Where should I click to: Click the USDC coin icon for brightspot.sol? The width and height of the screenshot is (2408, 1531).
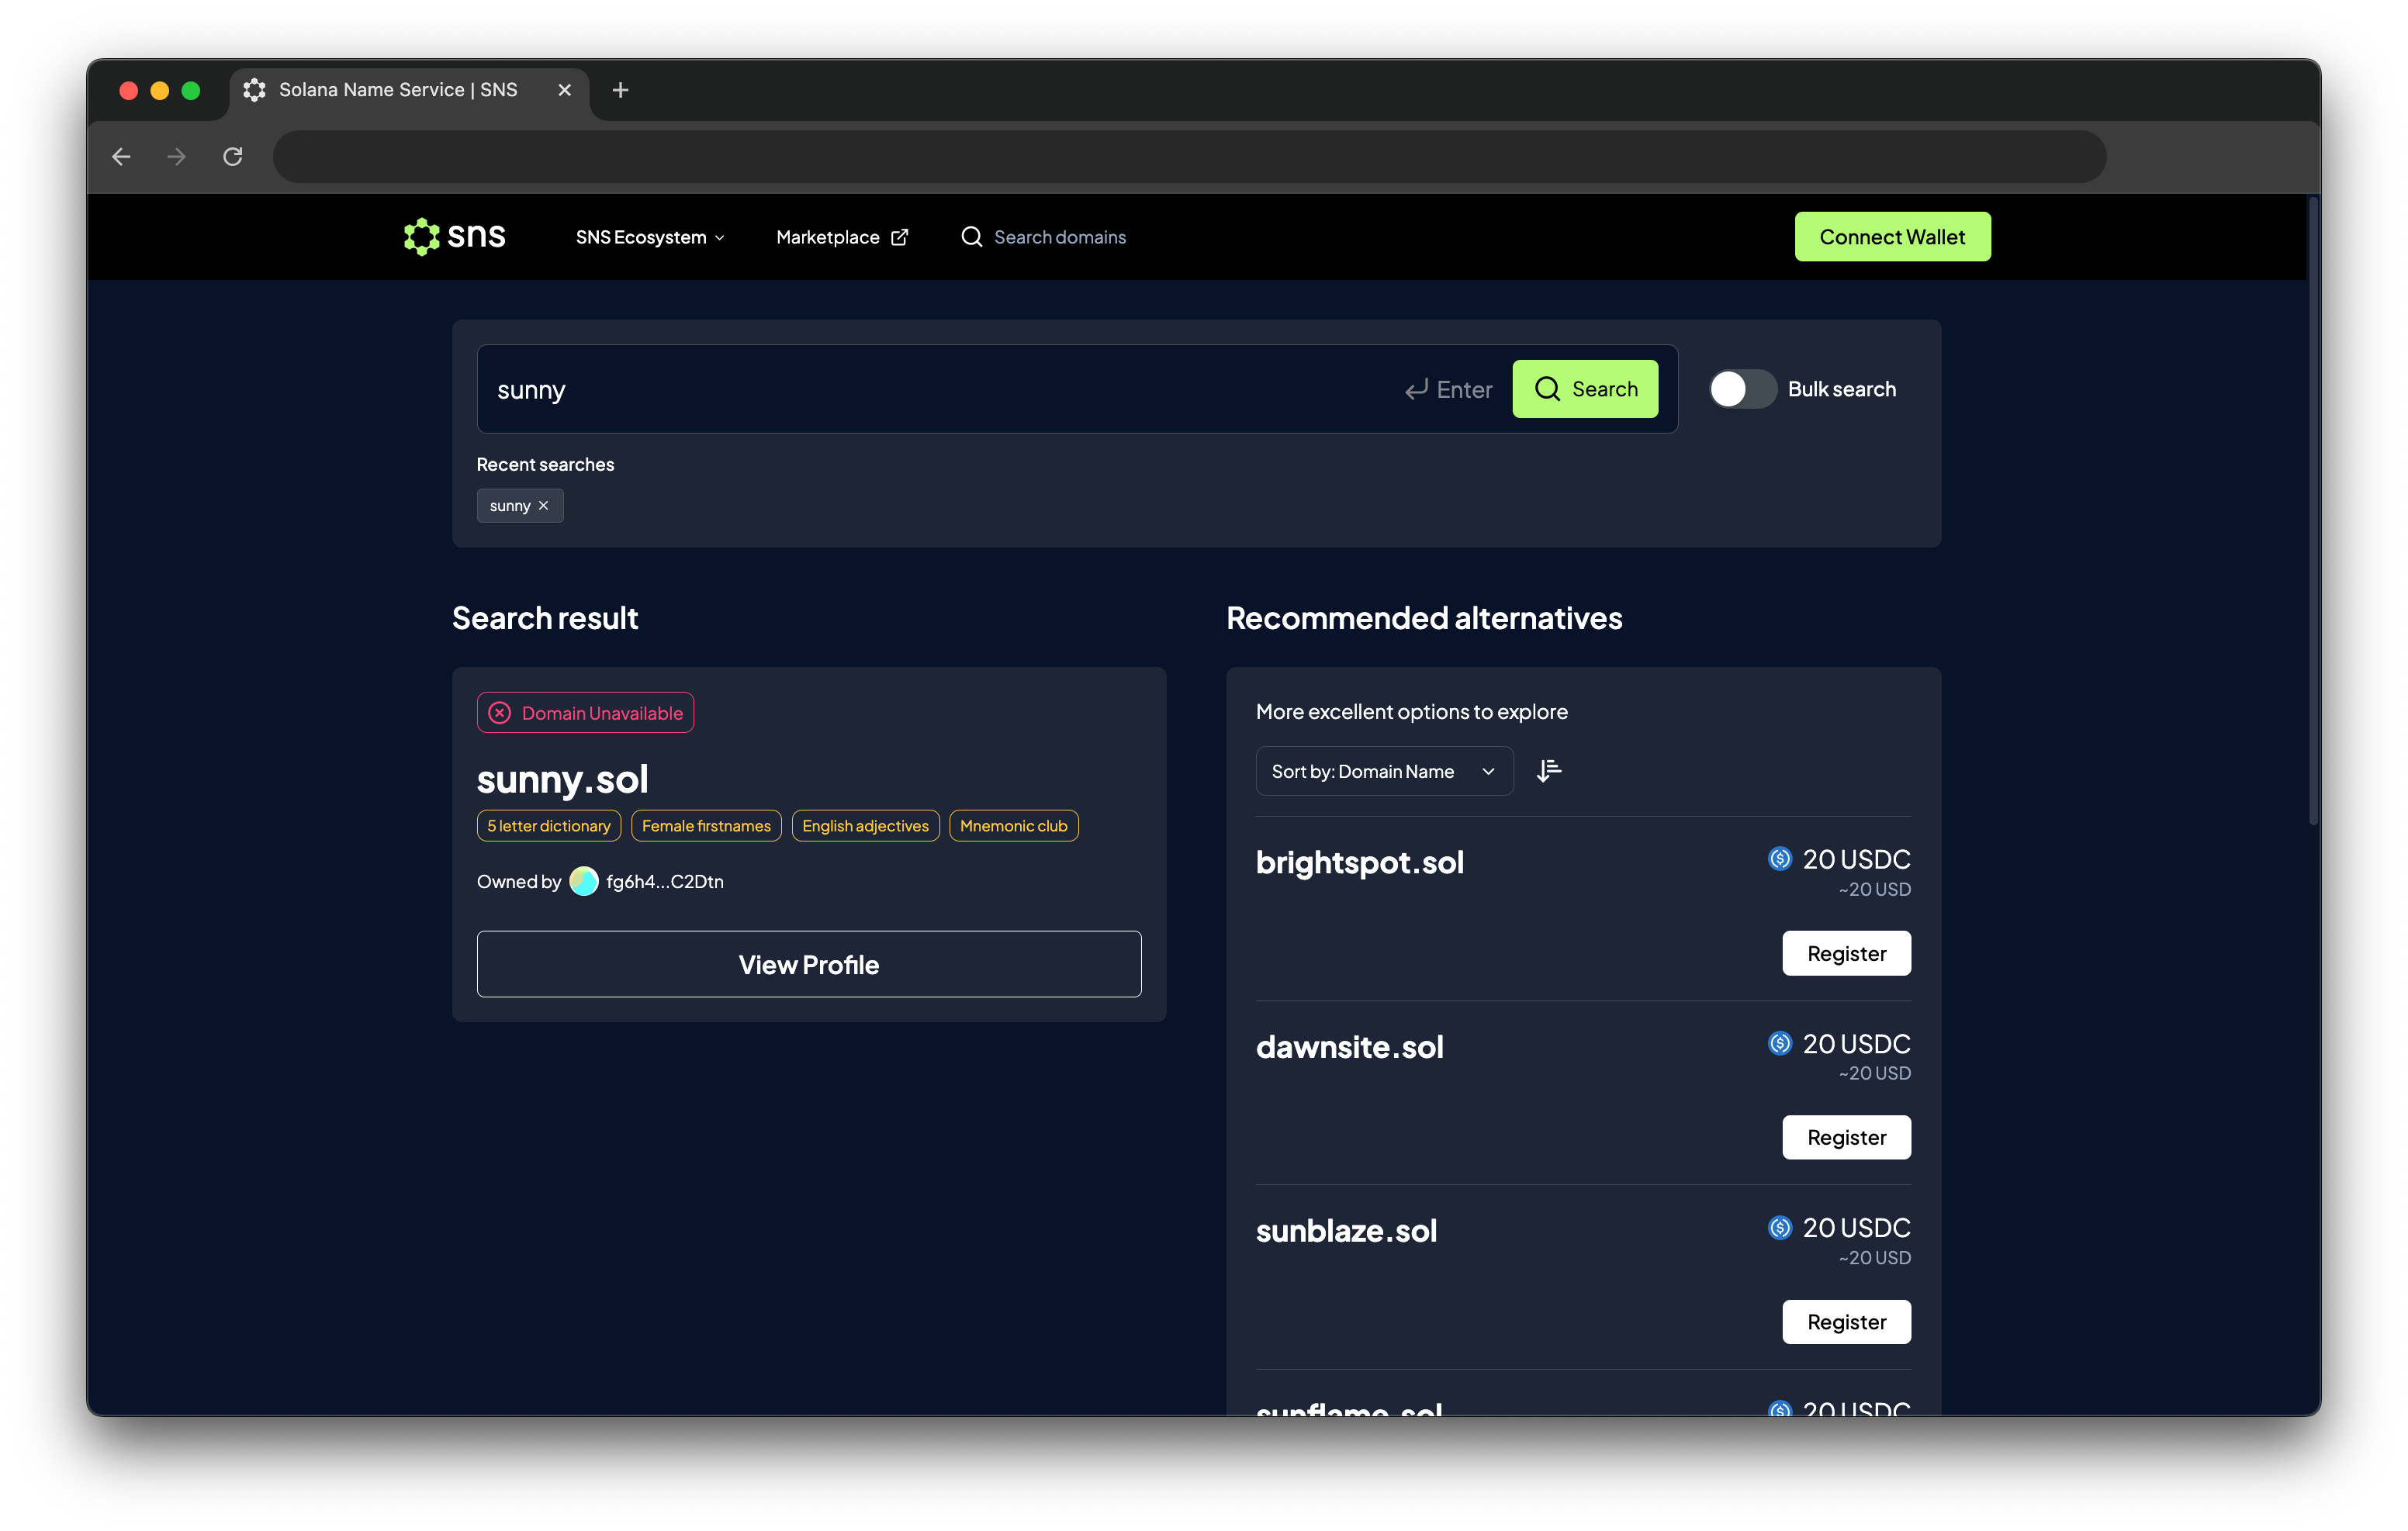[x=1779, y=860]
